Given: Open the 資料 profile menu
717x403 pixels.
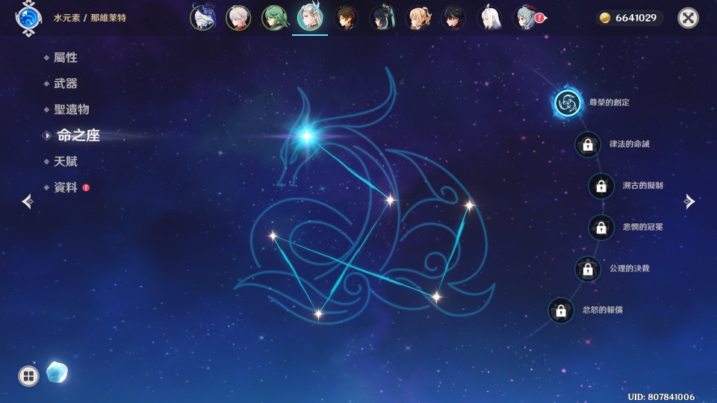Looking at the screenshot, I should 66,187.
